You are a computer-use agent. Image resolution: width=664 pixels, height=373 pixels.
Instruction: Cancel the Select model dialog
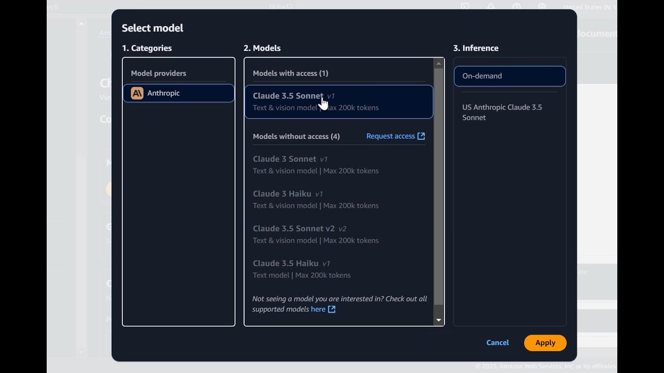pos(497,342)
